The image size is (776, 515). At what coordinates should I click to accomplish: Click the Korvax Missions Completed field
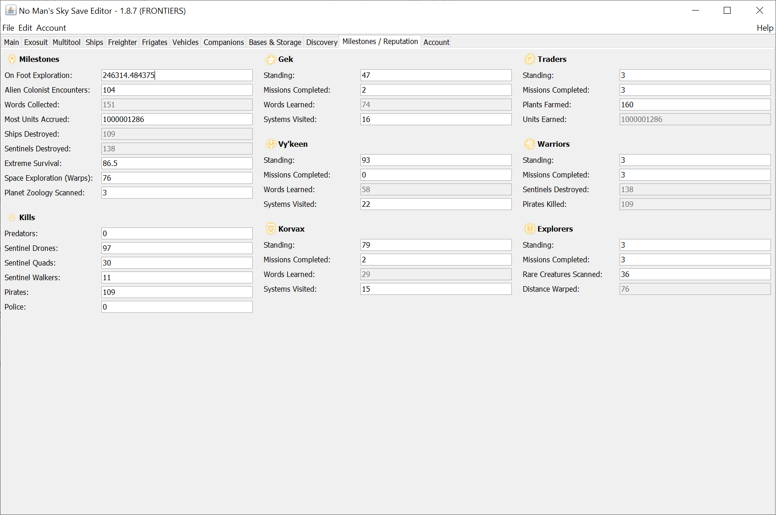coord(436,260)
